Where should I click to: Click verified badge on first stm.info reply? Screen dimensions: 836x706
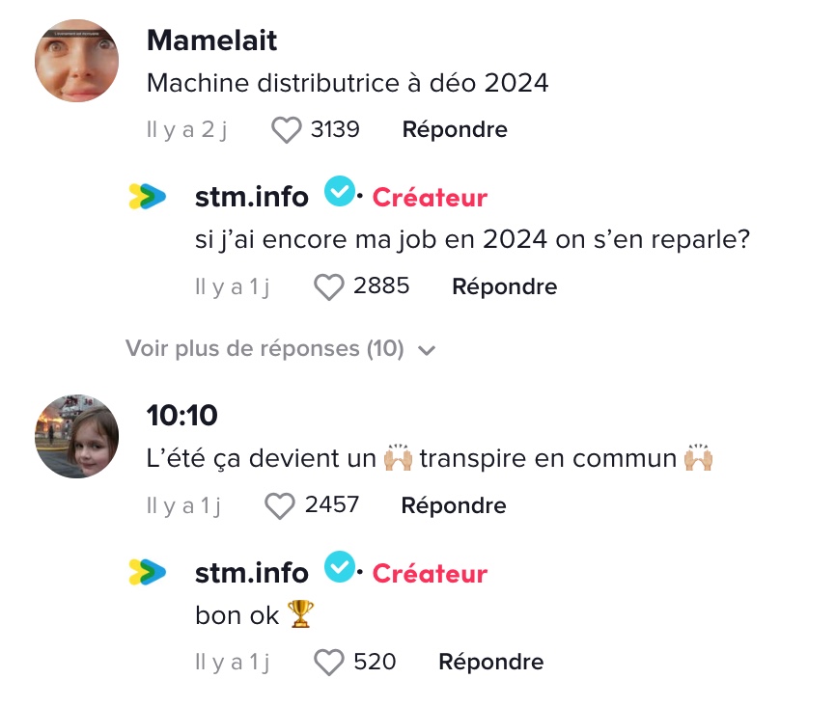340,191
